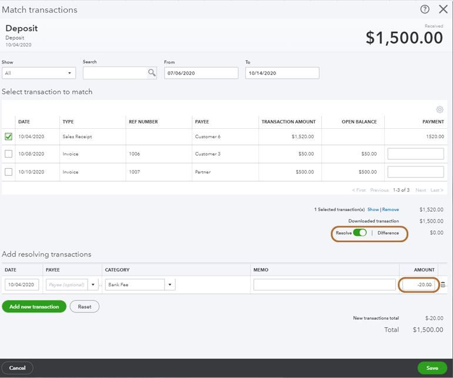
Task: Click the Memo input field
Action: (x=324, y=285)
